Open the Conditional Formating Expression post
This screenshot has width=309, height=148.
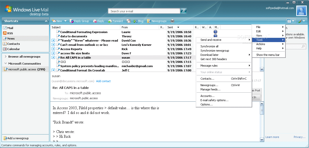click(x=84, y=32)
